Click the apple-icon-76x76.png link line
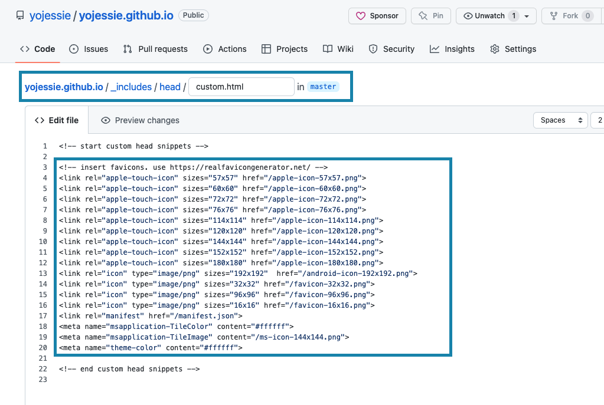Image resolution: width=604 pixels, height=405 pixels. tap(213, 210)
